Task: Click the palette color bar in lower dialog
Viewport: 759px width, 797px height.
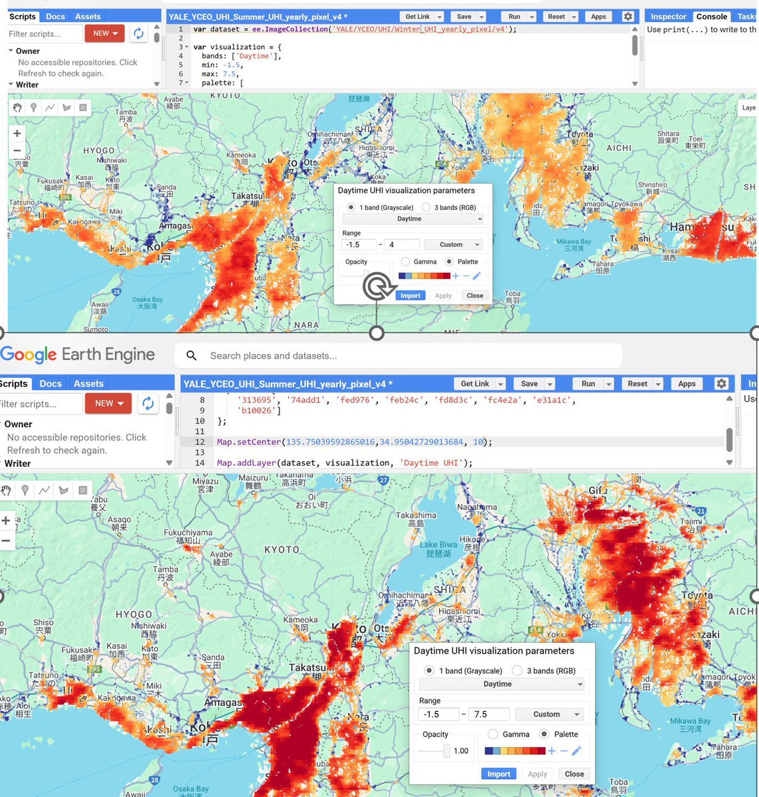Action: click(515, 751)
